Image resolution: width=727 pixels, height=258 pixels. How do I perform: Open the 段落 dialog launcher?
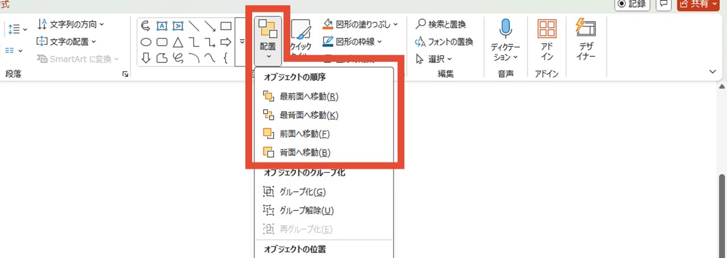tap(125, 74)
